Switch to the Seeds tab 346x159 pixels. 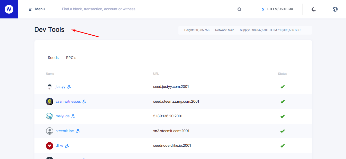click(53, 58)
